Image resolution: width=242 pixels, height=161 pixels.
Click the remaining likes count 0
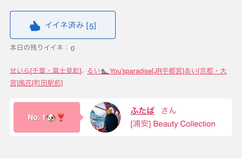[73, 48]
